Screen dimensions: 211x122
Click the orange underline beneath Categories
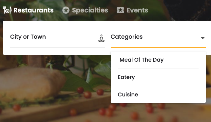click(158, 48)
